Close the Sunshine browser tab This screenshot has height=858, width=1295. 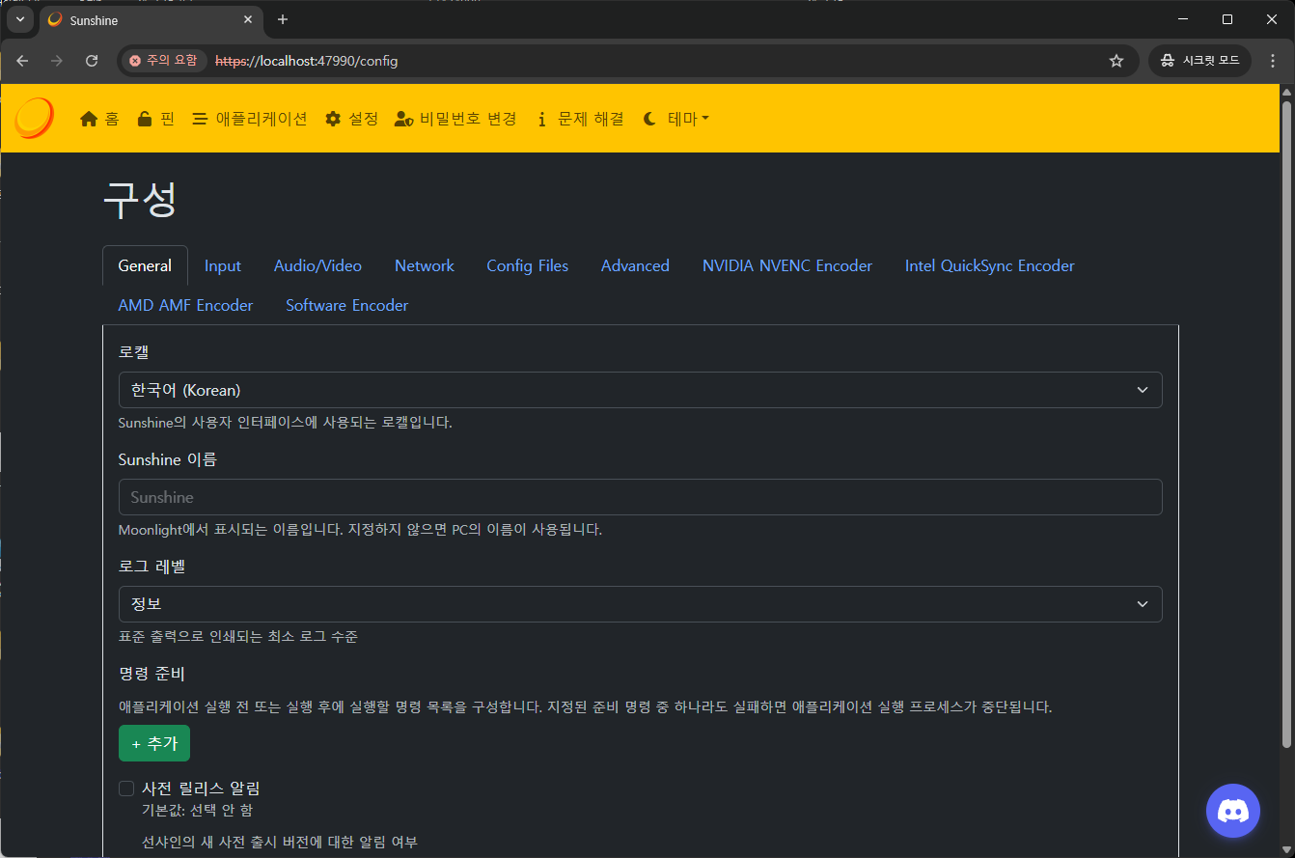[249, 19]
